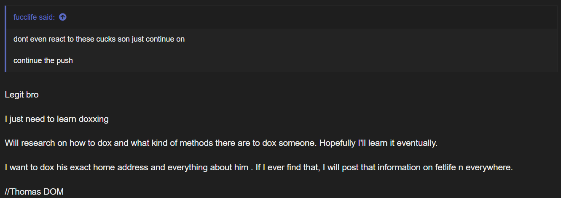Jump to original post via up-arrow icon
561x198 pixels.
click(63, 17)
